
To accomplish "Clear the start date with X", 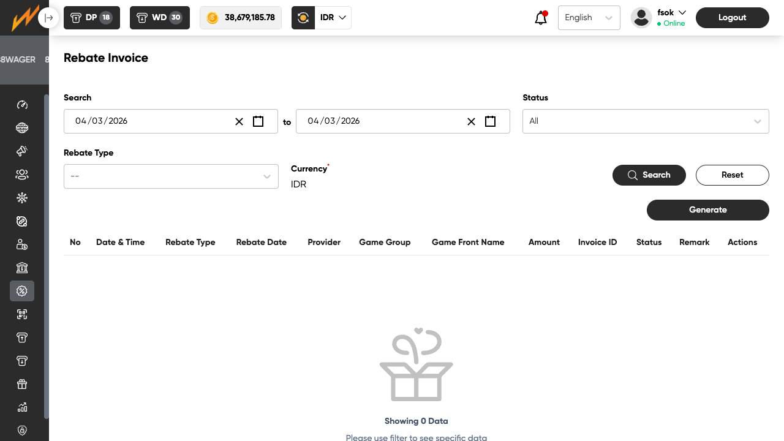I will tap(239, 121).
